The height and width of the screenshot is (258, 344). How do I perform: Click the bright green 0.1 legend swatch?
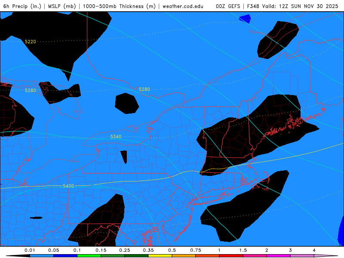89,256
